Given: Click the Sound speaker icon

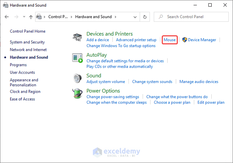Looking at the screenshot, I should pyautogui.click(x=78, y=78).
